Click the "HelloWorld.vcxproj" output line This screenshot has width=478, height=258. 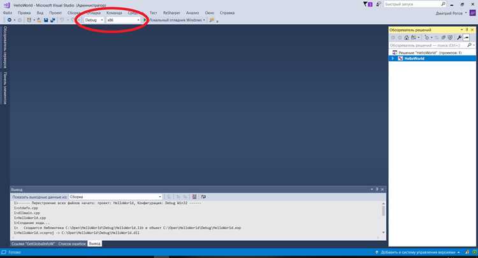76,233
